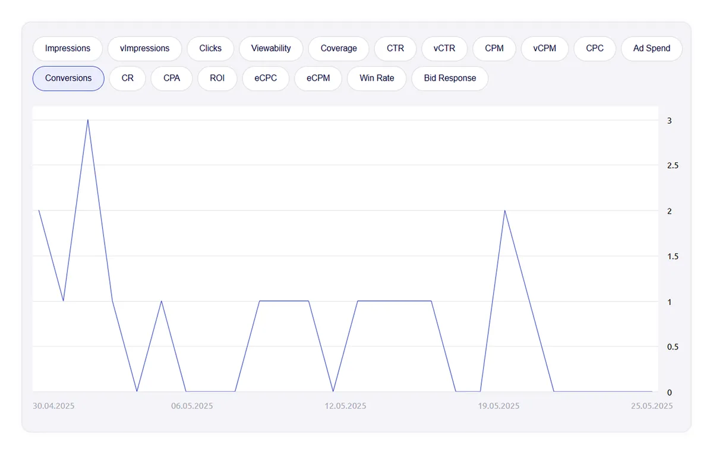This screenshot has height=454, width=713.
Task: Choose the eCPC metric pill
Action: pyautogui.click(x=266, y=78)
